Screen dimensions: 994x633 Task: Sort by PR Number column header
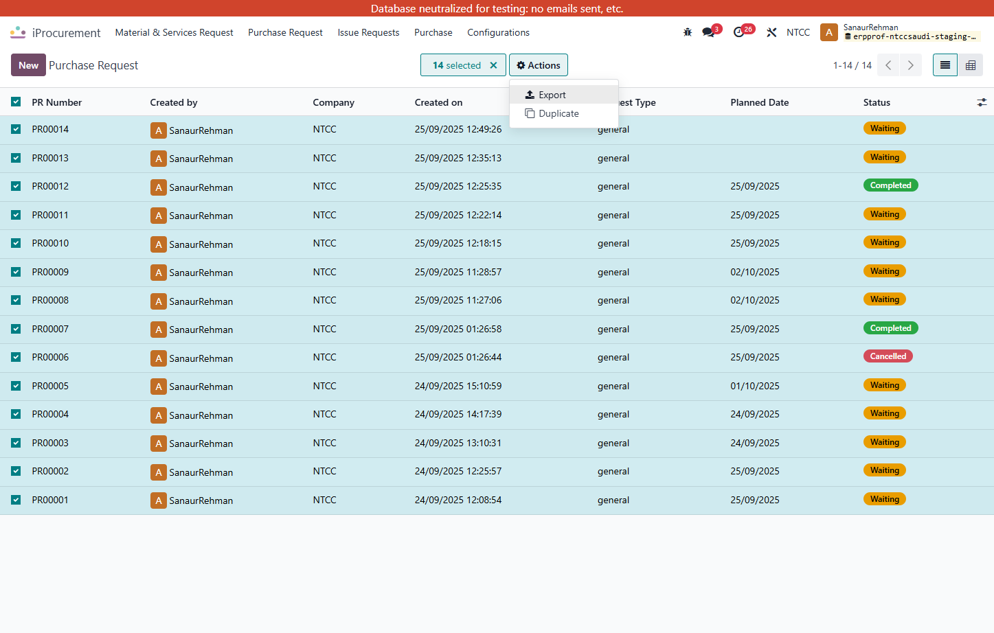coord(56,102)
